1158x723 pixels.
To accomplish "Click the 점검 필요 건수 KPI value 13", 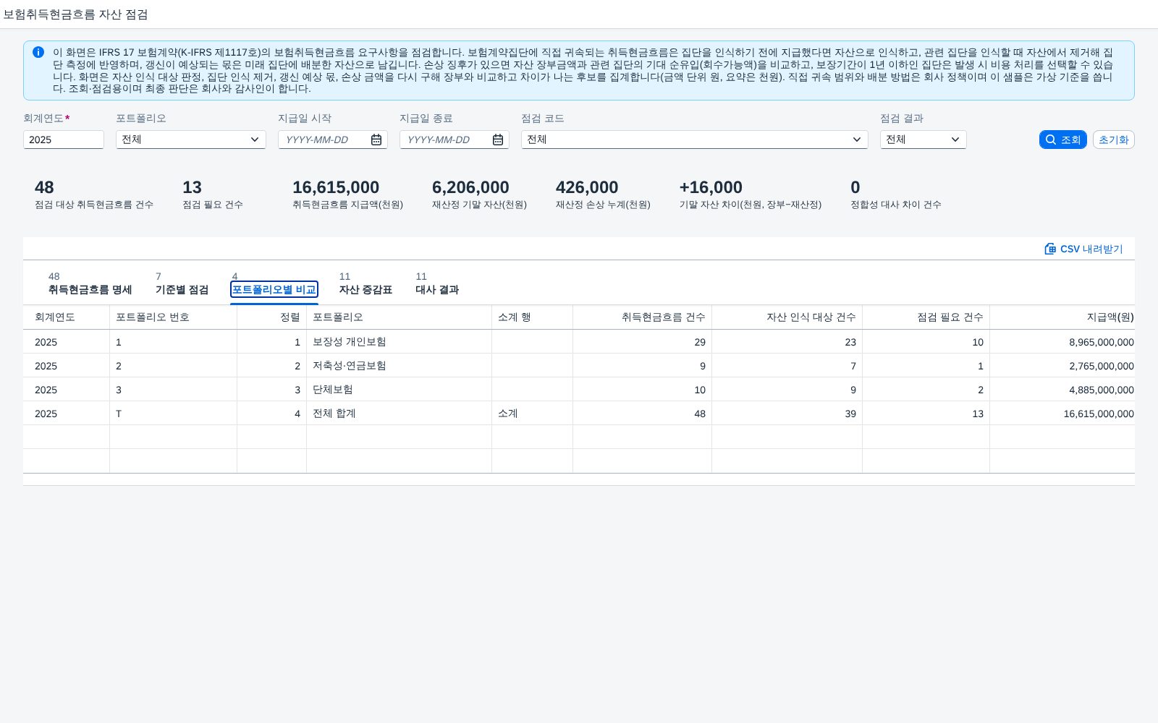I will click(192, 187).
